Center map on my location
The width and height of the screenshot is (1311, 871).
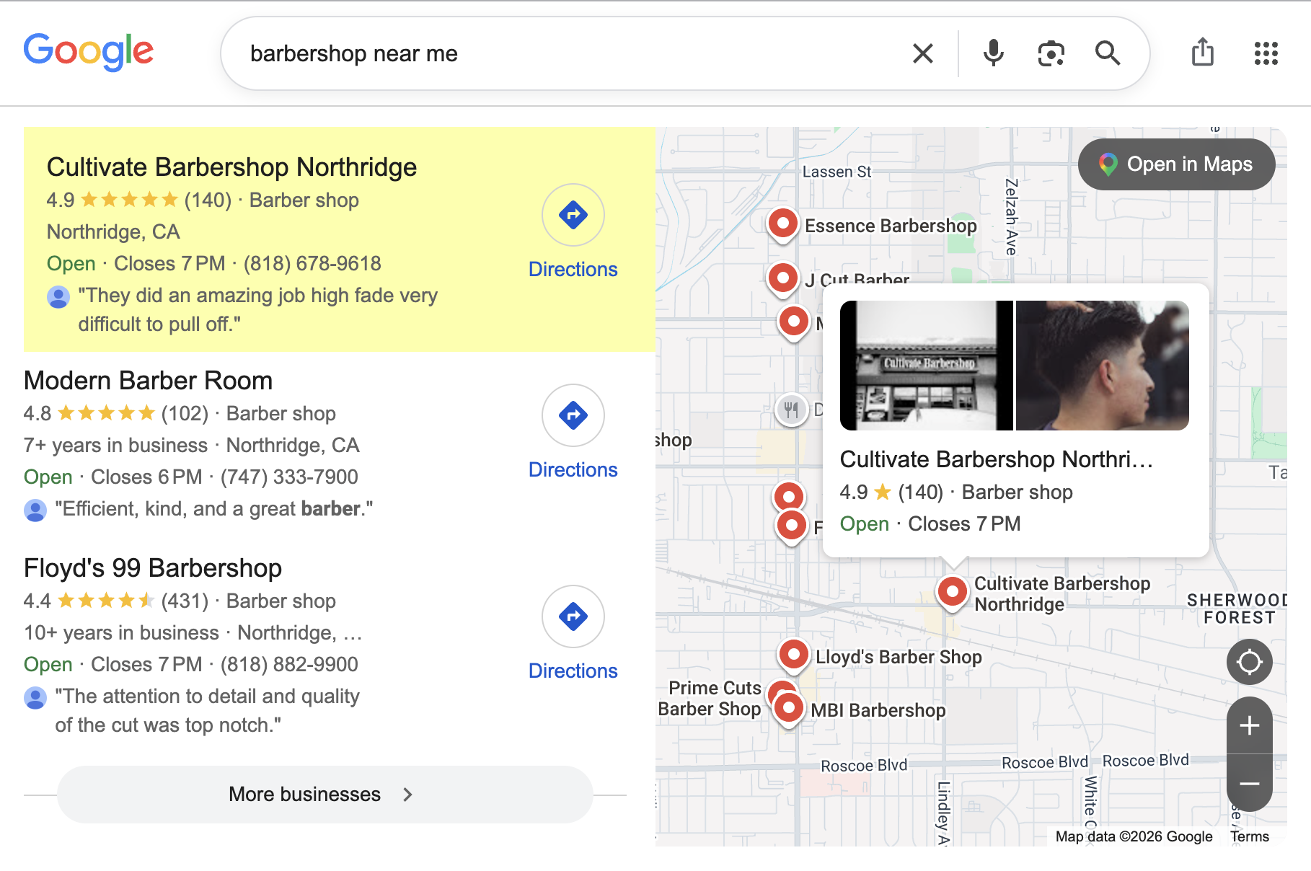1249,662
